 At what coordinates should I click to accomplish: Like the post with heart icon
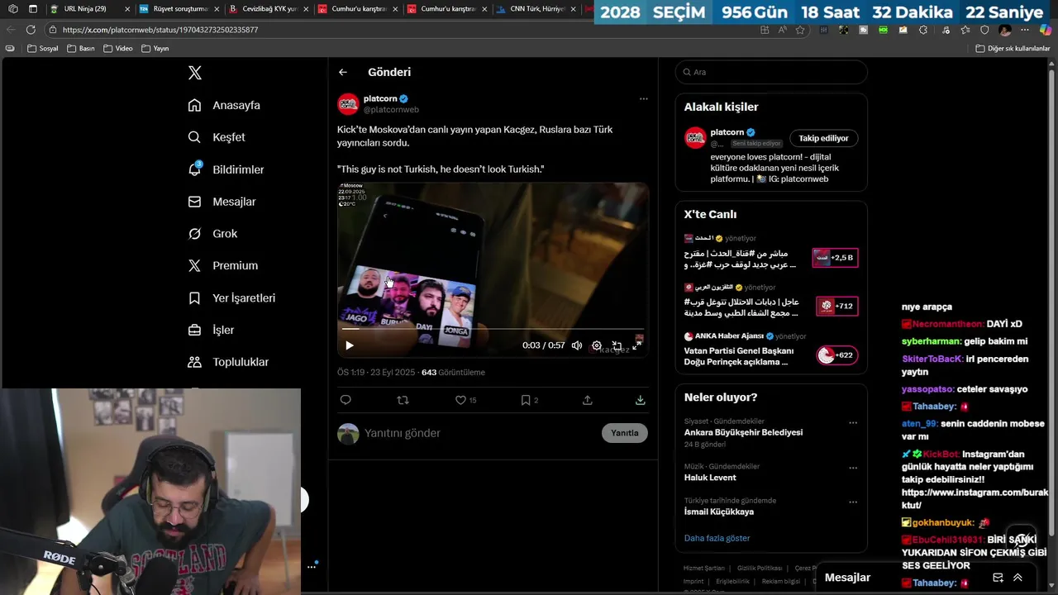click(x=460, y=400)
